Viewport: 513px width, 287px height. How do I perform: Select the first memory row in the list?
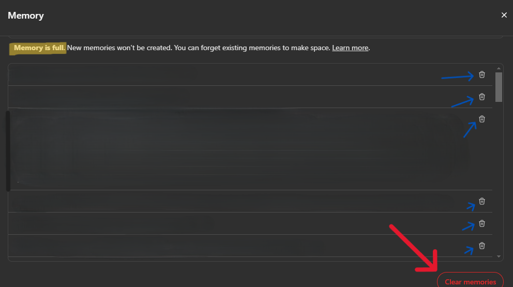click(x=250, y=74)
